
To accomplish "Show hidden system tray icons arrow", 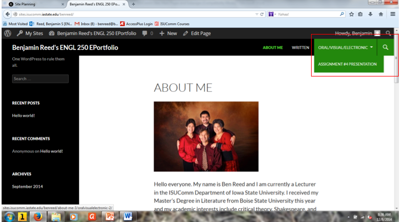I will tap(349, 217).
